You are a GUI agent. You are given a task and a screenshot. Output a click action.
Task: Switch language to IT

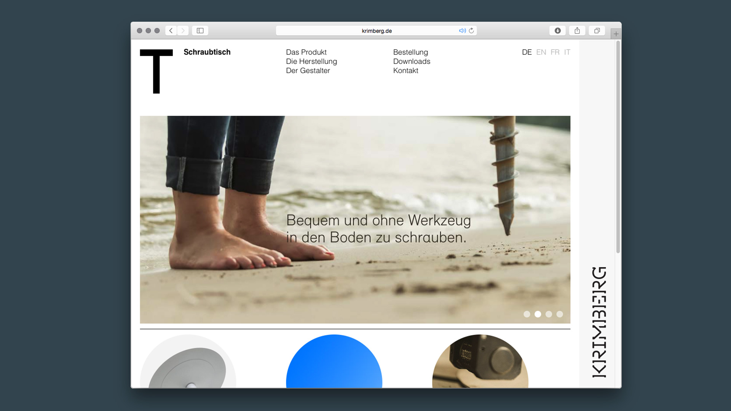coord(567,52)
